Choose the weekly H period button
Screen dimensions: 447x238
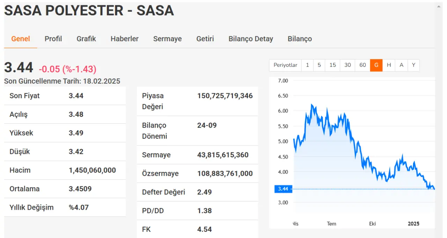389,65
